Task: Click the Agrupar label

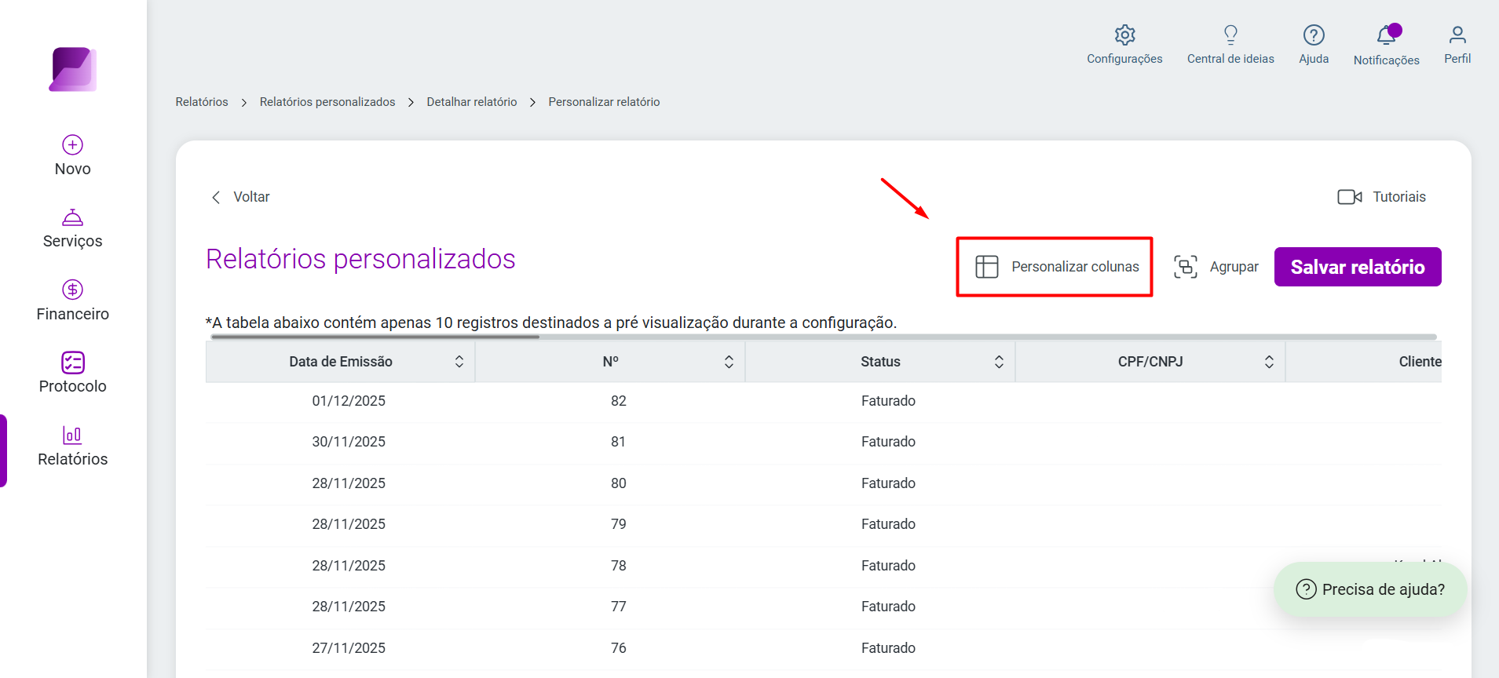Action: [x=1234, y=267]
